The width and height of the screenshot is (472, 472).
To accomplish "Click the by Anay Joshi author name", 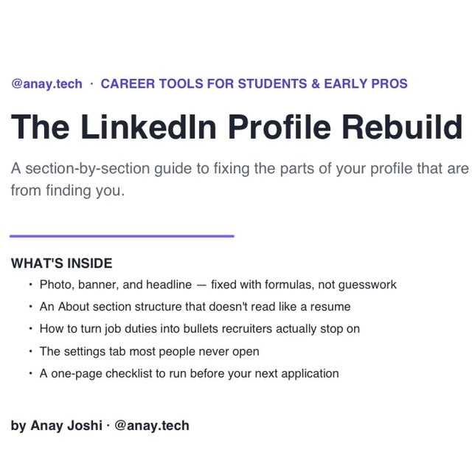I will [x=56, y=426].
